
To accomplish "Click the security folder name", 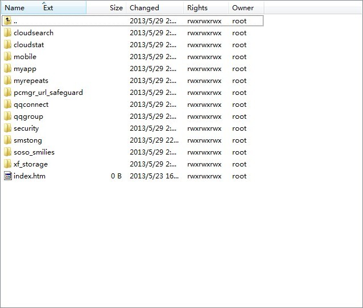I will 26,128.
